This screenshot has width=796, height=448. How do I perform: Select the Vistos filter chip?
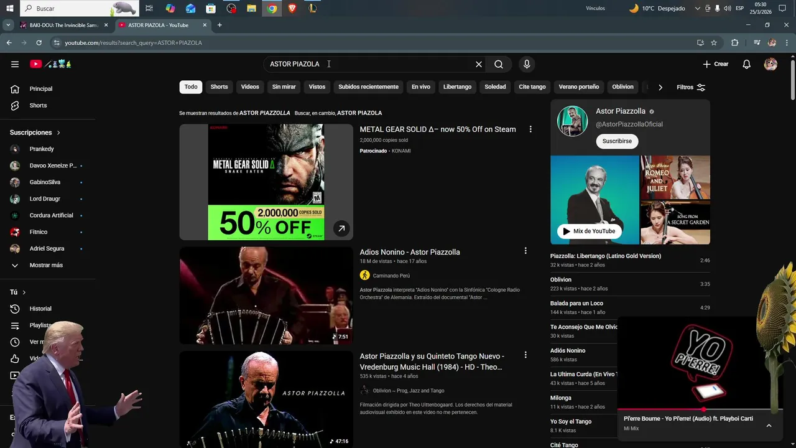(x=317, y=87)
